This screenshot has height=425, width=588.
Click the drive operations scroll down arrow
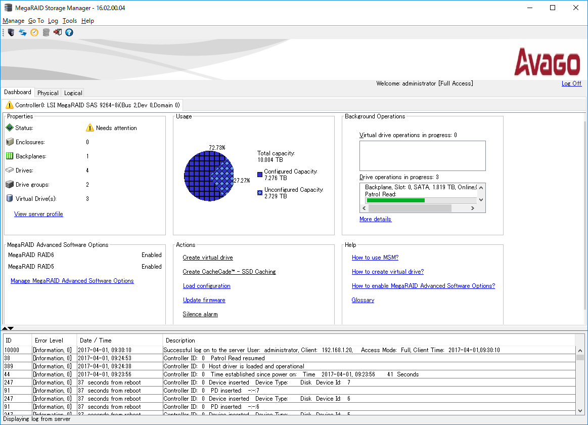tap(481, 199)
